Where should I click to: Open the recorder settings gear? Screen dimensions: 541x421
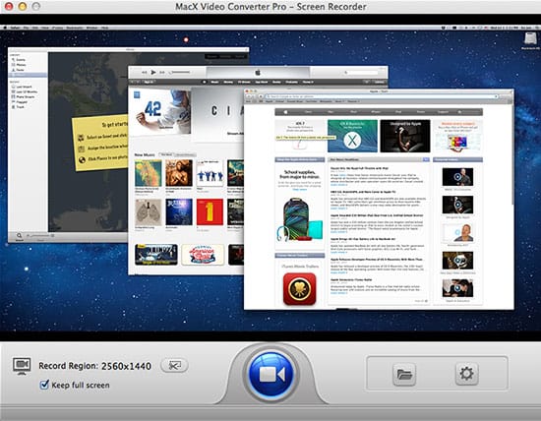[466, 374]
